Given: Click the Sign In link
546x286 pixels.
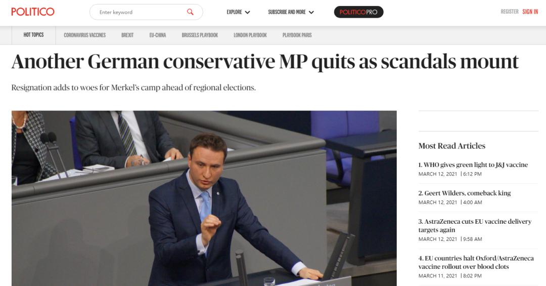Looking at the screenshot, I should tap(530, 12).
